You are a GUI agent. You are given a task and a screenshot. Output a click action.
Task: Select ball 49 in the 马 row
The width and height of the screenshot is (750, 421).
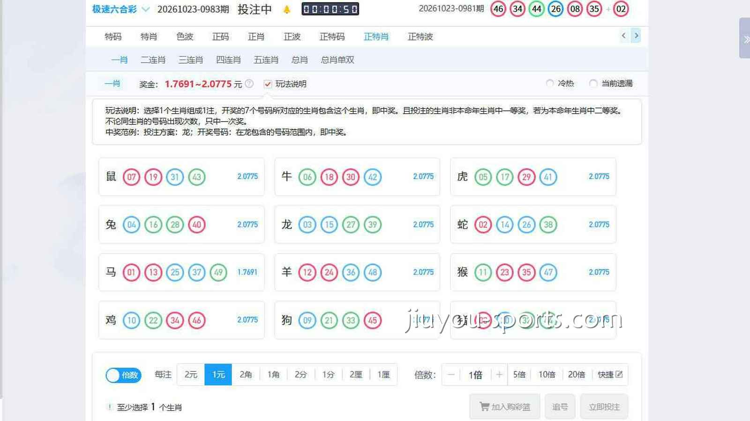[x=218, y=272]
